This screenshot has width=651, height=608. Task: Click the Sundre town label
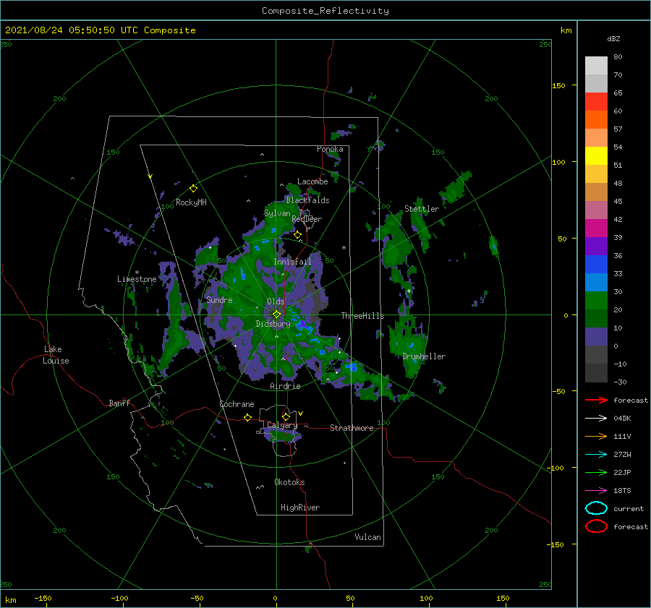(x=220, y=300)
